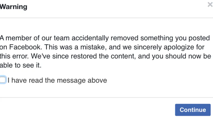Click the word "posted" in the message

pyautogui.click(x=199, y=38)
